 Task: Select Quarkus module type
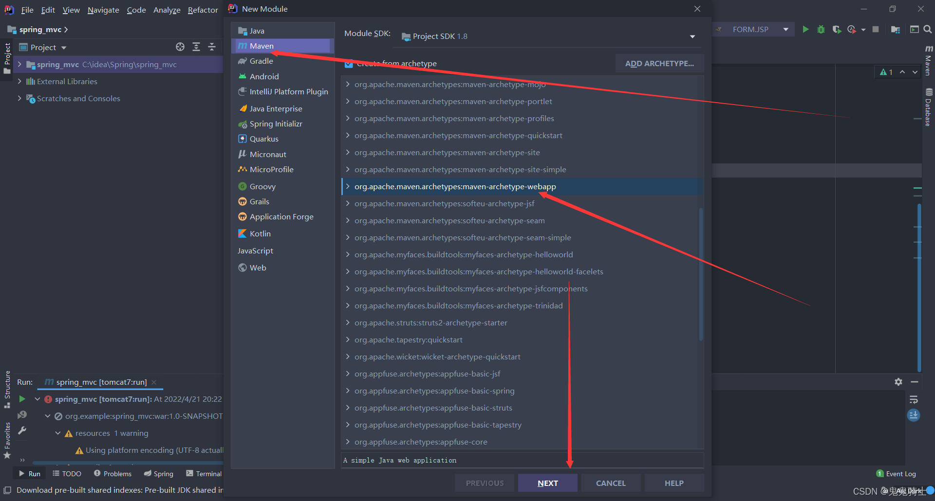282,139
